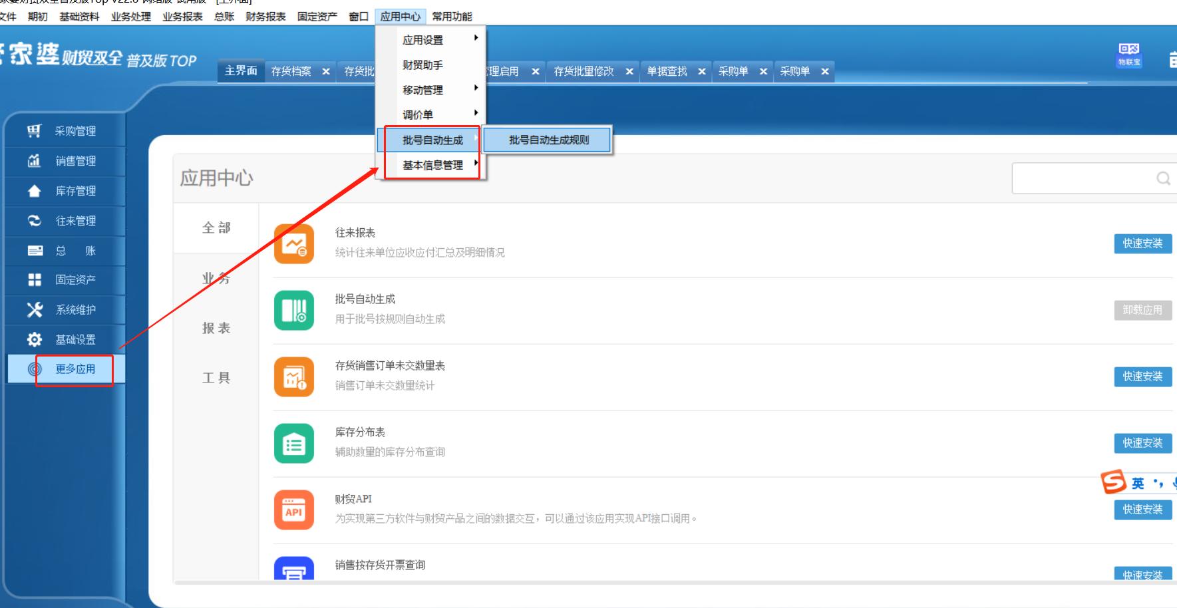
Task: Open 更多应用 in the sidebar
Action: pyautogui.click(x=75, y=369)
